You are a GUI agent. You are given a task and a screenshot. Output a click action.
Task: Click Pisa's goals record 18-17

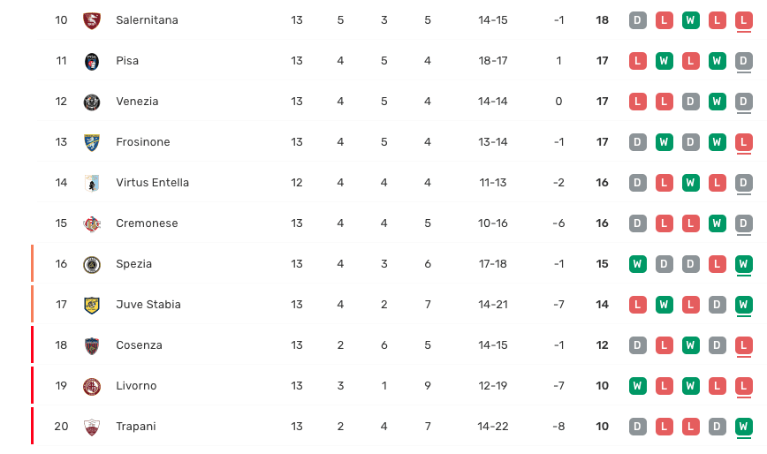point(493,61)
